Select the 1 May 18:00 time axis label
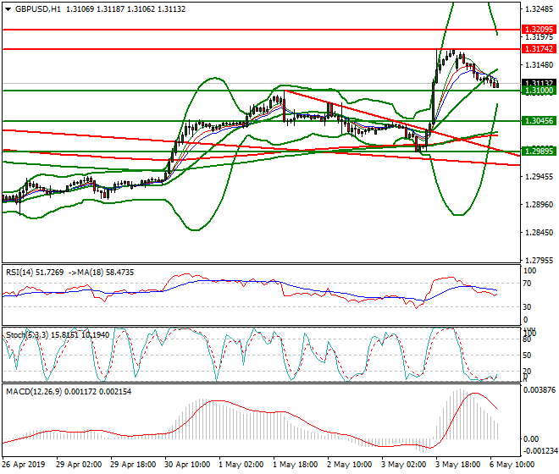This screenshot has width=559, height=474. pos(296,465)
